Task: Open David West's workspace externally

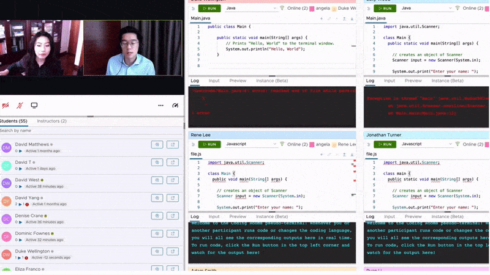Action: [173, 180]
